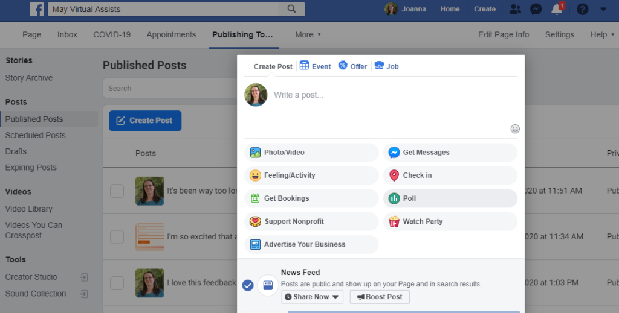Image resolution: width=619 pixels, height=313 pixels.
Task: Click Create in top bar
Action: click(x=484, y=9)
